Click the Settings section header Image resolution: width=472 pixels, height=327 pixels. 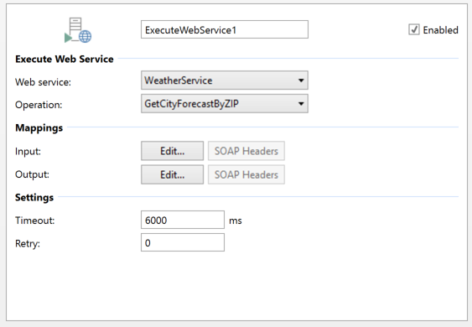[34, 197]
